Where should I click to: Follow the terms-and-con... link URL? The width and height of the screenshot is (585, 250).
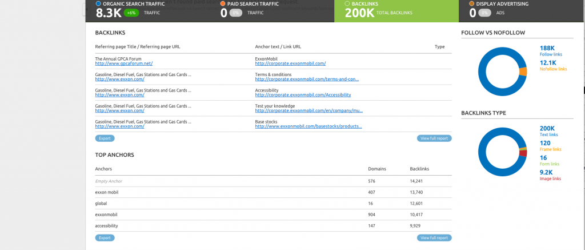coord(307,79)
